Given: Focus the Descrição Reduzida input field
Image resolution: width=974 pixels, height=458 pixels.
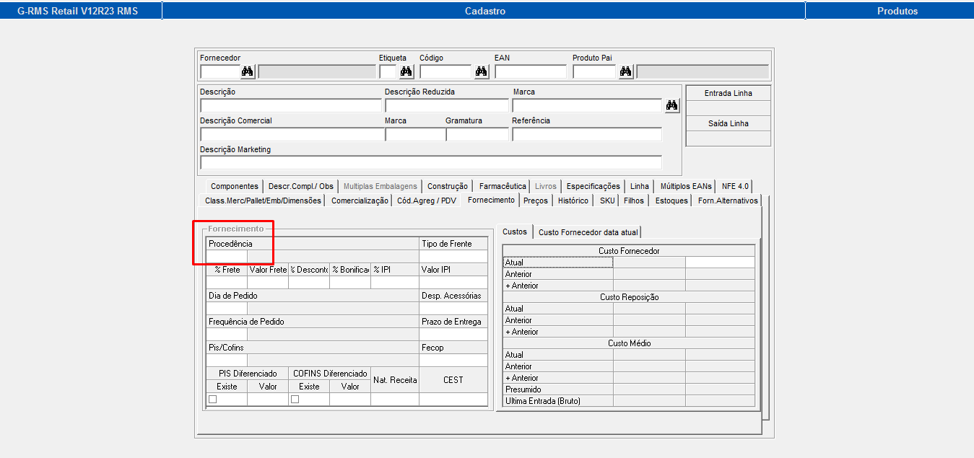Looking at the screenshot, I should click(447, 105).
